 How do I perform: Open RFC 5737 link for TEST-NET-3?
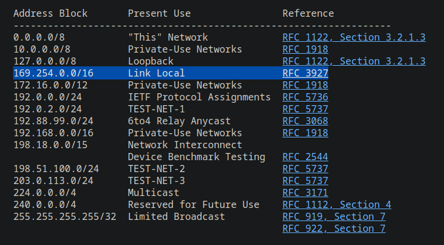[306, 180]
